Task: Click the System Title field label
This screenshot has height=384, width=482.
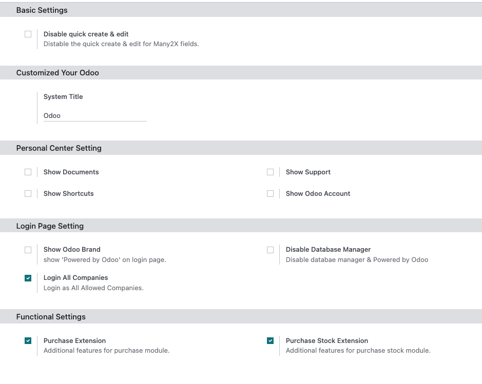Action: pos(63,97)
